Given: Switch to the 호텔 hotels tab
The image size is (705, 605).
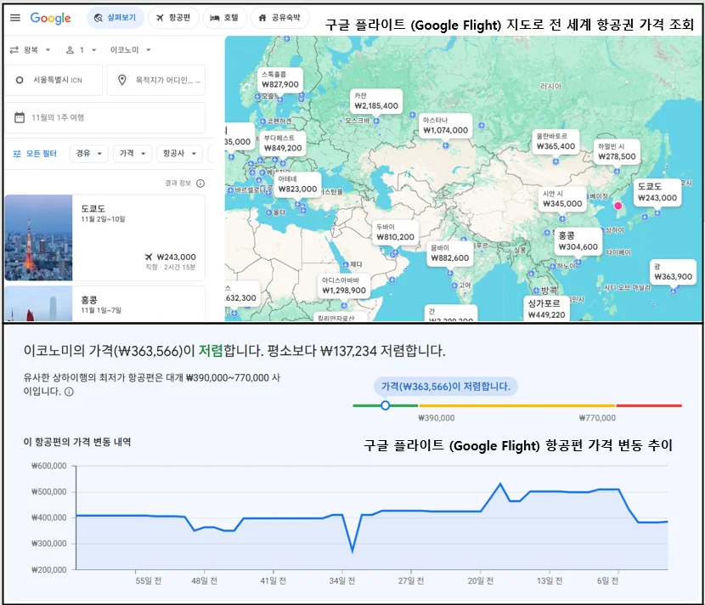Looking at the screenshot, I should (224, 18).
